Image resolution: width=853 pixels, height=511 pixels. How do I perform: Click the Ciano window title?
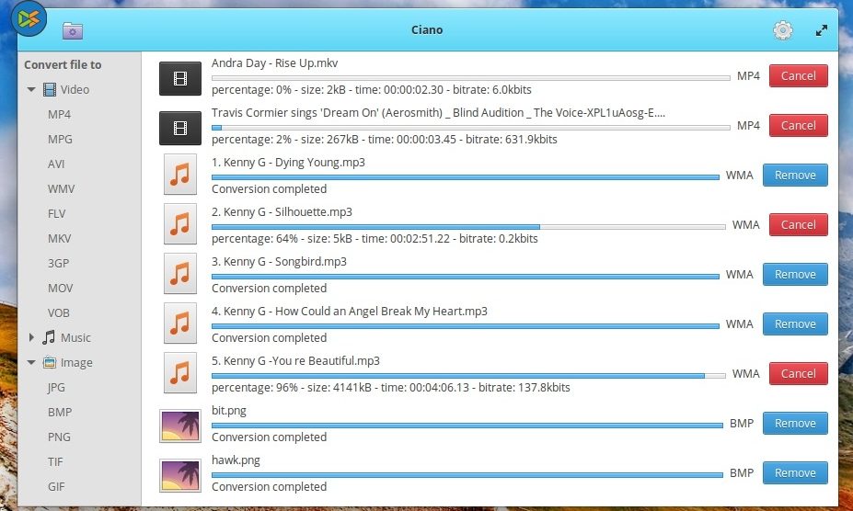[427, 30]
